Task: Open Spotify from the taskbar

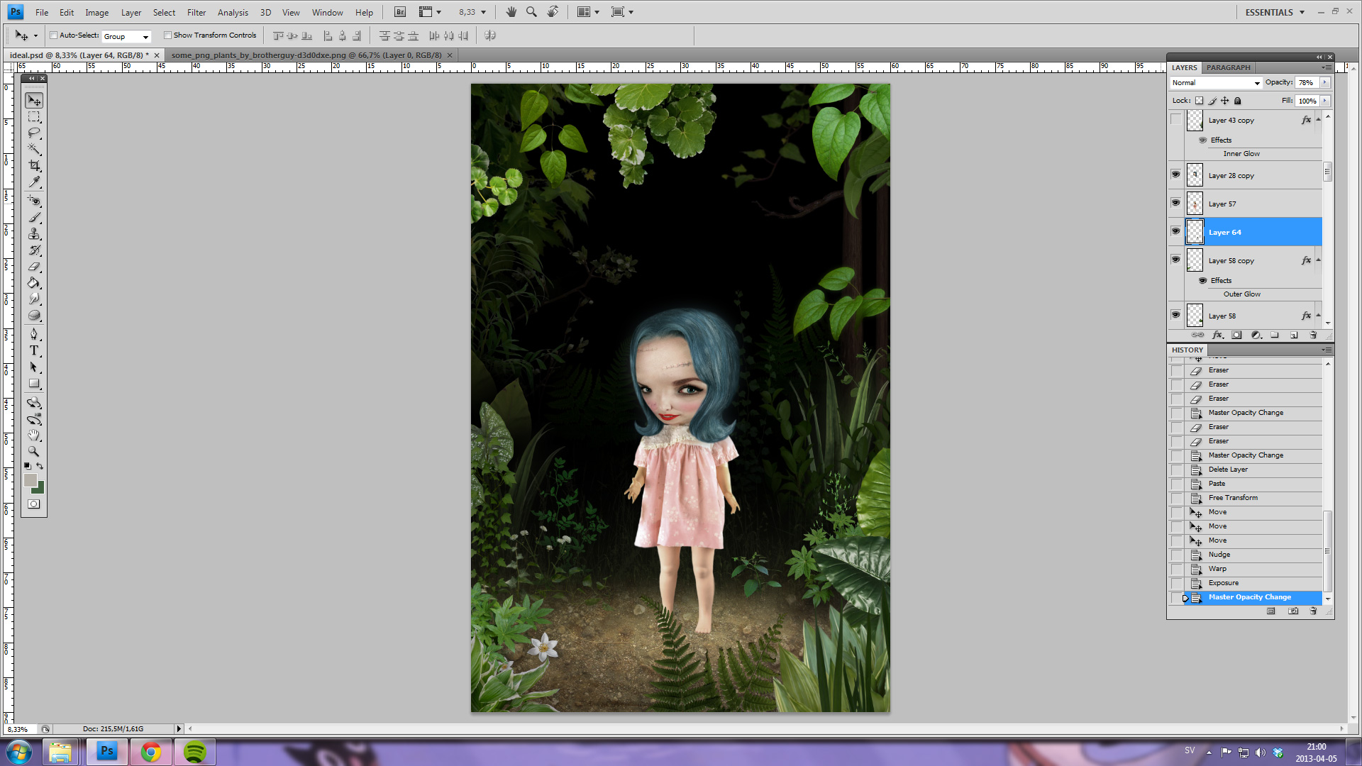Action: click(194, 752)
